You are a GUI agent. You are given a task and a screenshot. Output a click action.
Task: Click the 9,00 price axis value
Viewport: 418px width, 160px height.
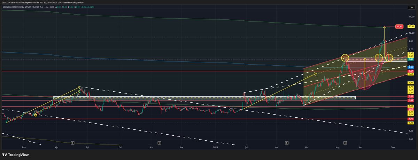click(411, 49)
